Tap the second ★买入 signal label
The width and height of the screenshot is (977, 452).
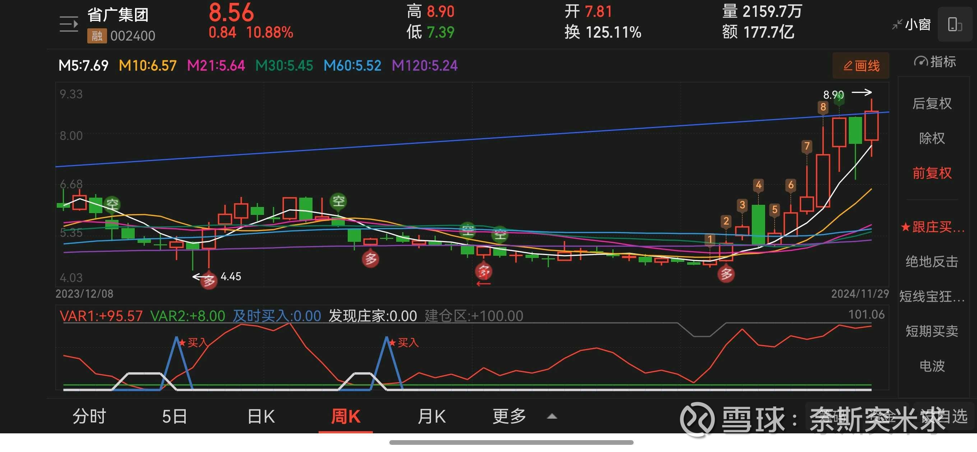coord(403,343)
